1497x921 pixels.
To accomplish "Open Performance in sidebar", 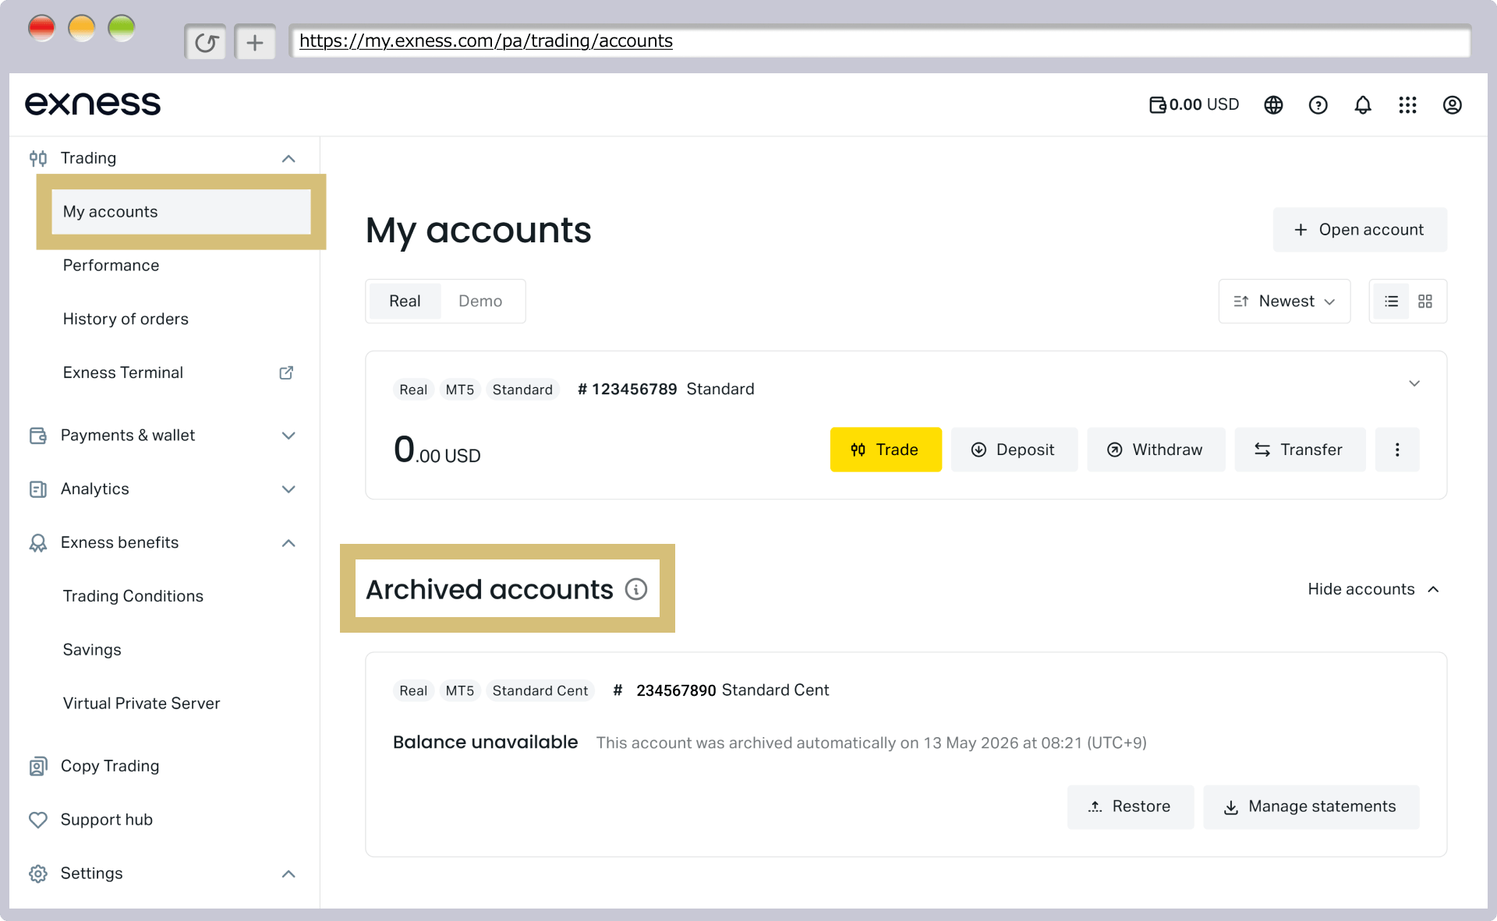I will [x=111, y=265].
